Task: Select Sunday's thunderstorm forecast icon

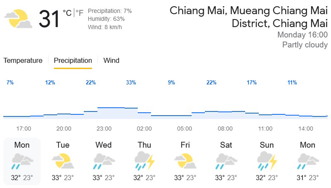Action: click(x=267, y=161)
